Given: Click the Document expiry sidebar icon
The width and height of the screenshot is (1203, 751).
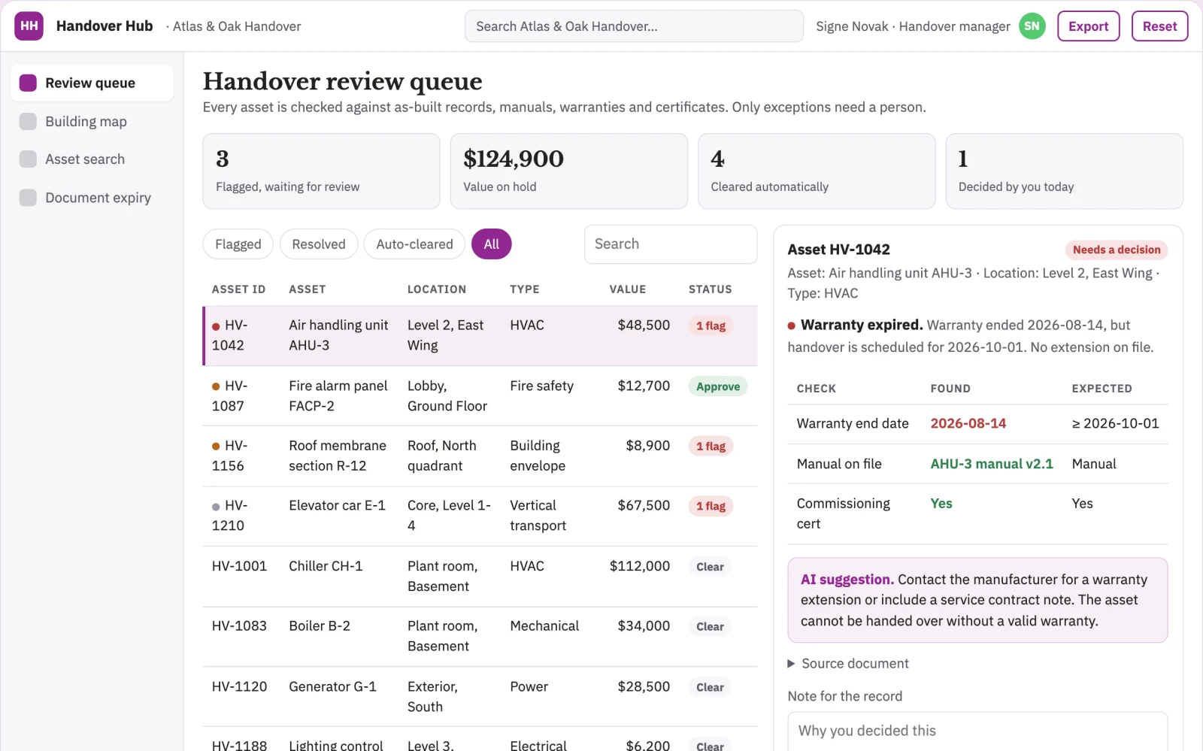Looking at the screenshot, I should tap(28, 198).
